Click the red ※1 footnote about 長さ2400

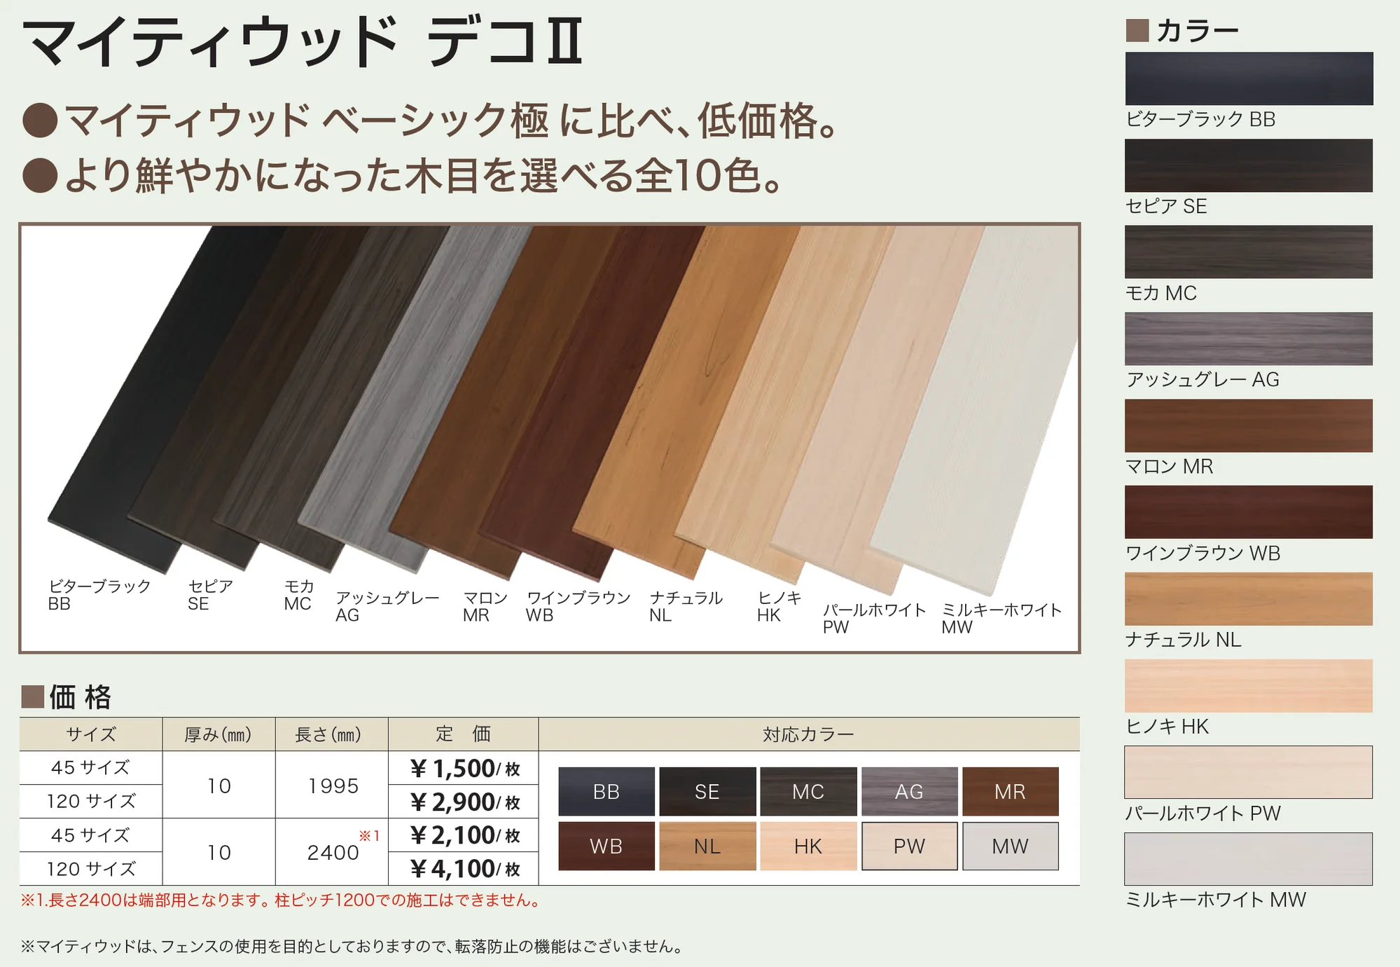[x=281, y=900]
